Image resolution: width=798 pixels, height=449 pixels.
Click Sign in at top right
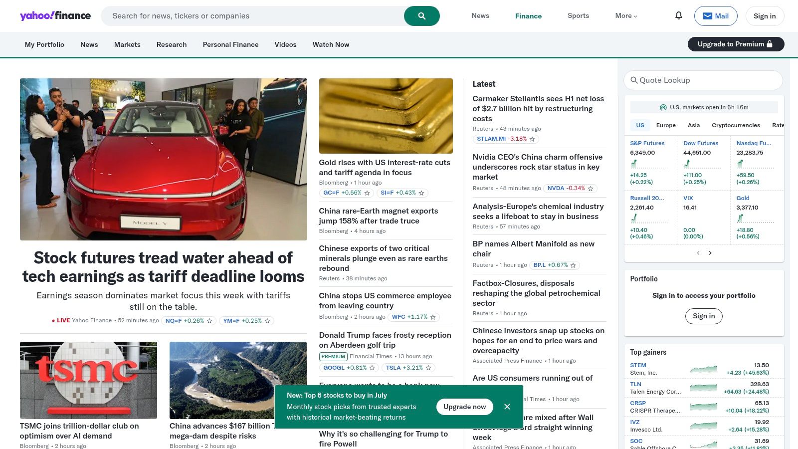pos(765,16)
